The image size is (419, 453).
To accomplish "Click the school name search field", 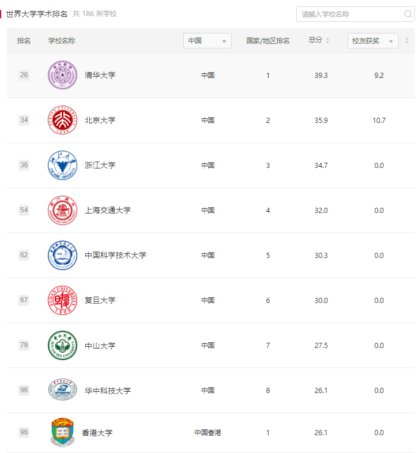I will click(x=355, y=14).
